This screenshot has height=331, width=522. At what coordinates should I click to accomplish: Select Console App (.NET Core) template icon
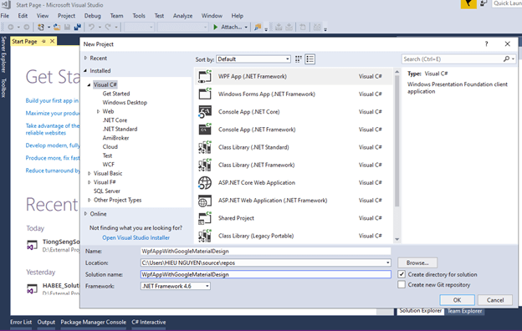tap(205, 112)
